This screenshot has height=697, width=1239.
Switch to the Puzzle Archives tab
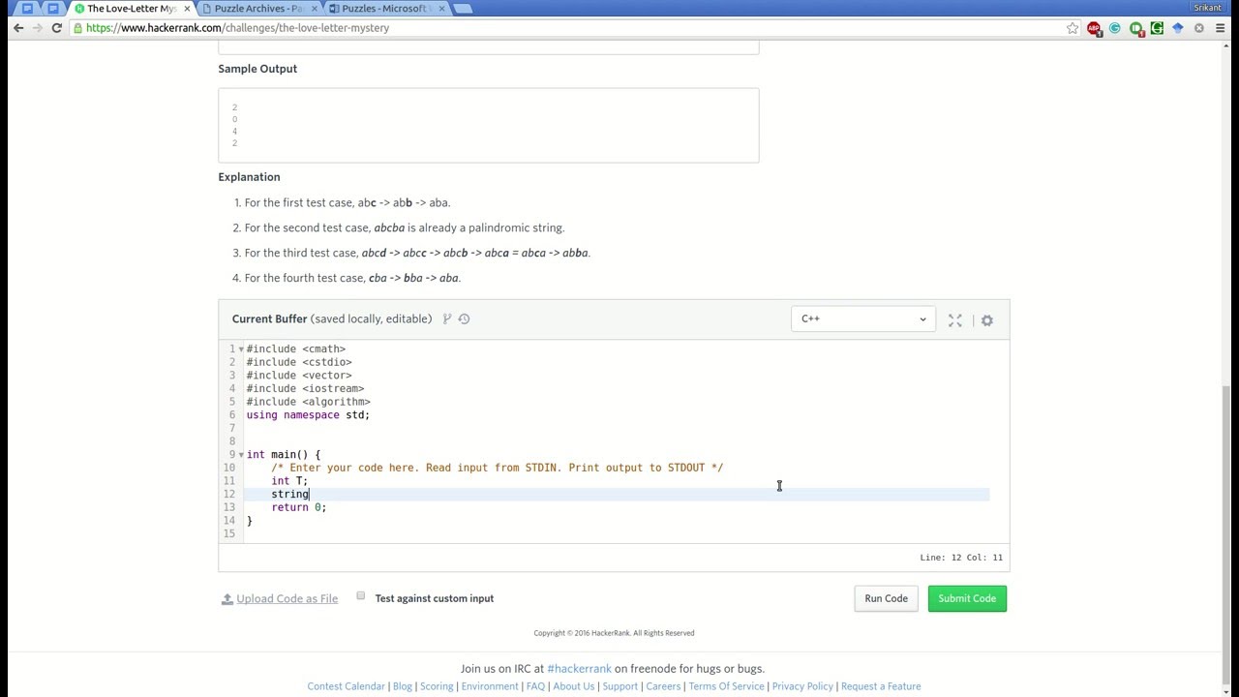pyautogui.click(x=258, y=9)
